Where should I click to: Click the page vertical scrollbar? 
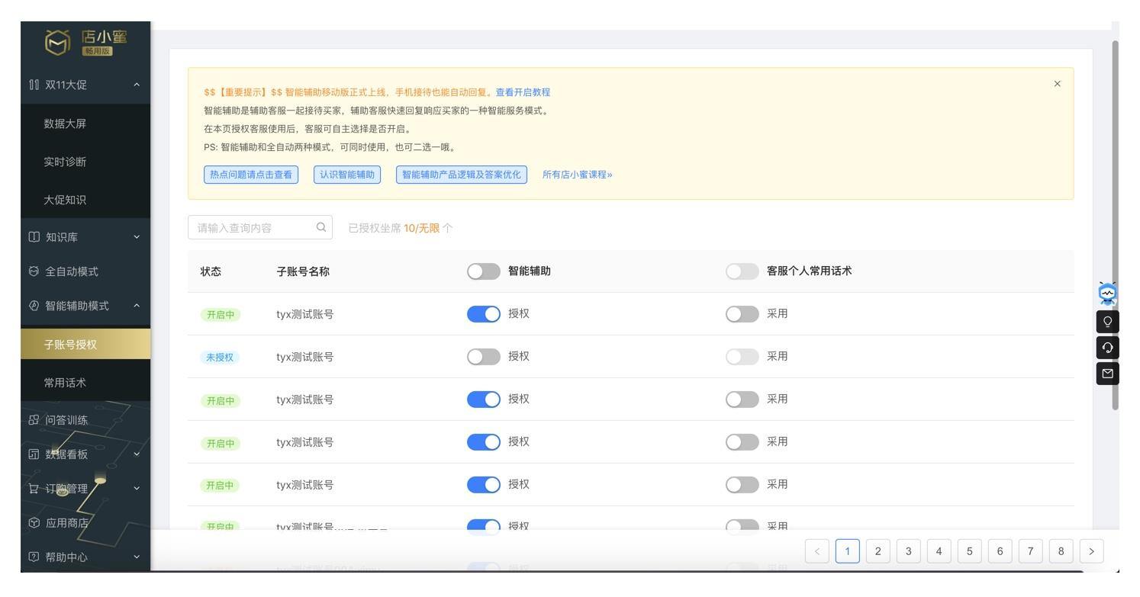coord(1115,225)
